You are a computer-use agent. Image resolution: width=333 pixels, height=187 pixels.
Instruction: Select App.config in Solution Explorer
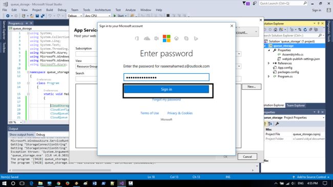(x=285, y=68)
